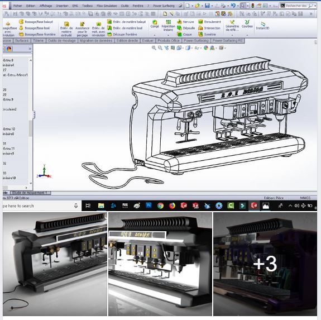This screenshot has height=320, width=321.
Task: Click the Nervure rib tool
Action: [x=185, y=22]
